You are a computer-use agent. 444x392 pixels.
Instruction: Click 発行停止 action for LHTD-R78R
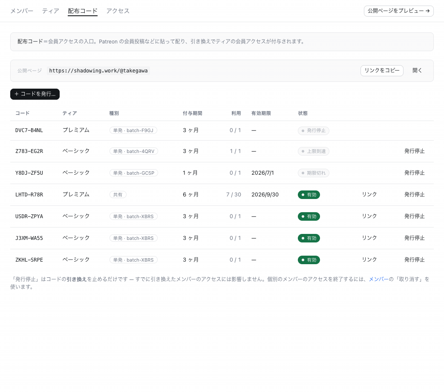pyautogui.click(x=414, y=195)
